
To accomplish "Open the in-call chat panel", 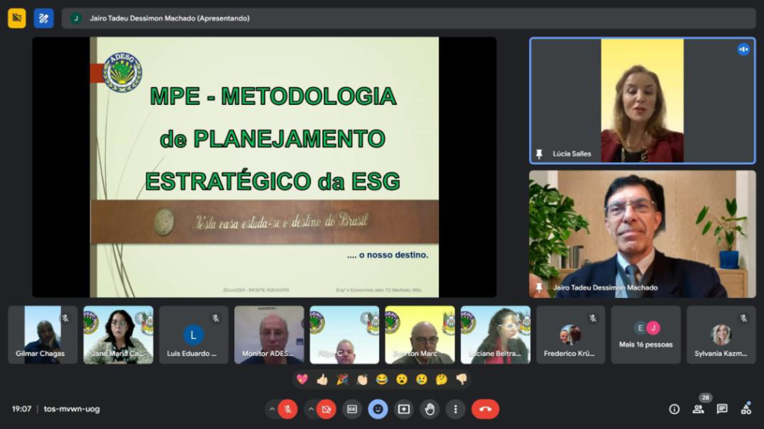I will point(722,409).
